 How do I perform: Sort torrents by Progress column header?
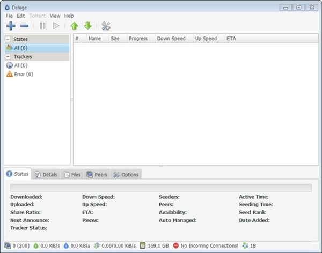[138, 39]
